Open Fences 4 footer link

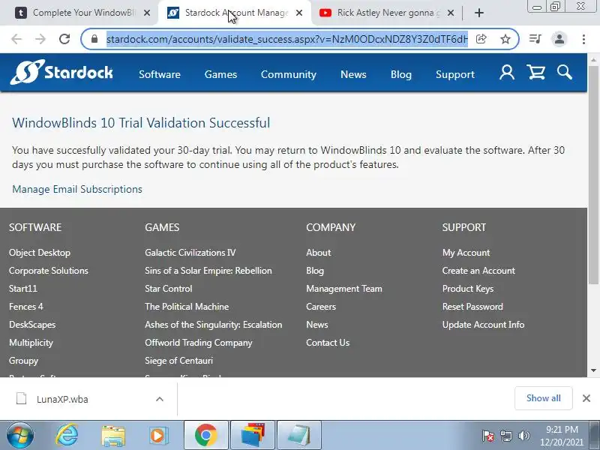26,307
